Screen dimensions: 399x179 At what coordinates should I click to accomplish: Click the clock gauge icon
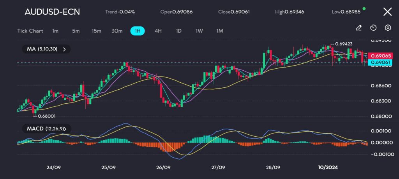click(x=373, y=28)
